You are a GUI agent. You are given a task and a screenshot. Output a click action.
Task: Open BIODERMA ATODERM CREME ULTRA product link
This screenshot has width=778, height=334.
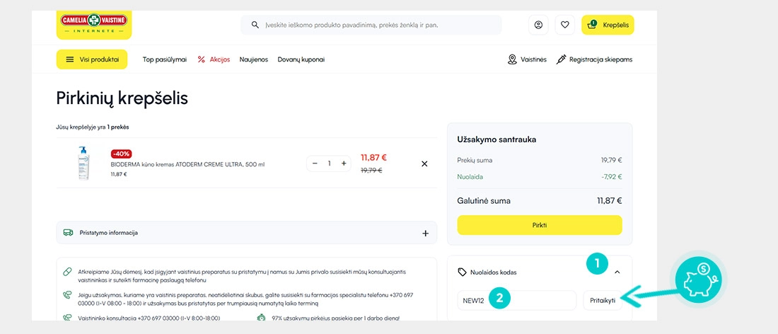pyautogui.click(x=188, y=164)
